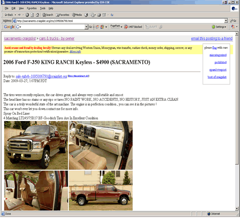Expand the Back button history dropdown

[x=15, y=15]
